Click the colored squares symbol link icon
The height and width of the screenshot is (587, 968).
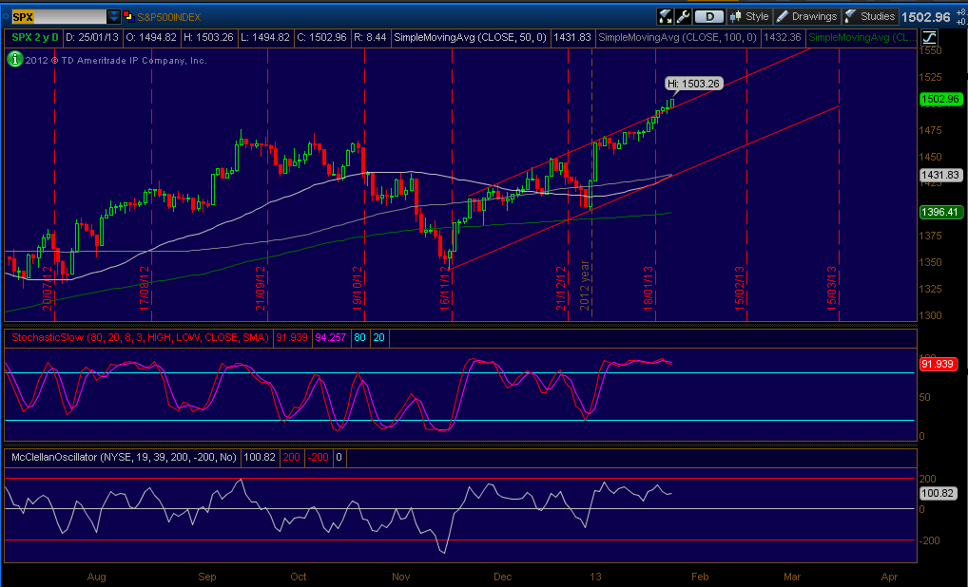click(128, 17)
